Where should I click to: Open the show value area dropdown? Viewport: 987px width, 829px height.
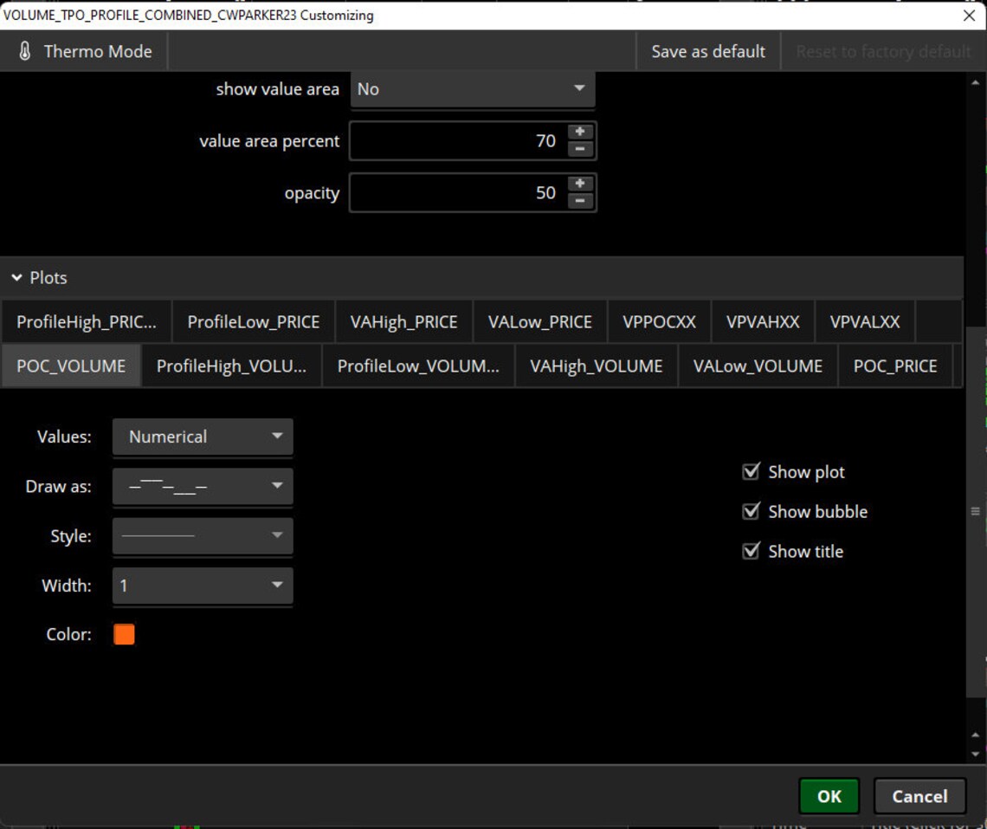coord(472,88)
